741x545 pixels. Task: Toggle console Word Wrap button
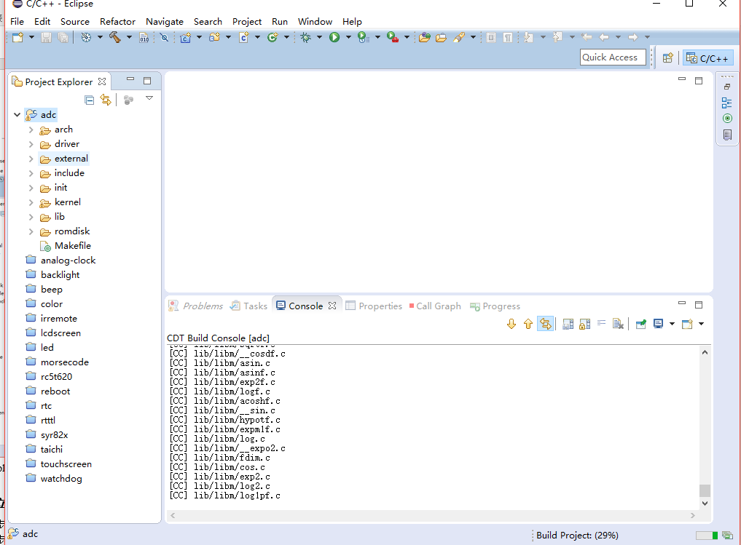[602, 324]
